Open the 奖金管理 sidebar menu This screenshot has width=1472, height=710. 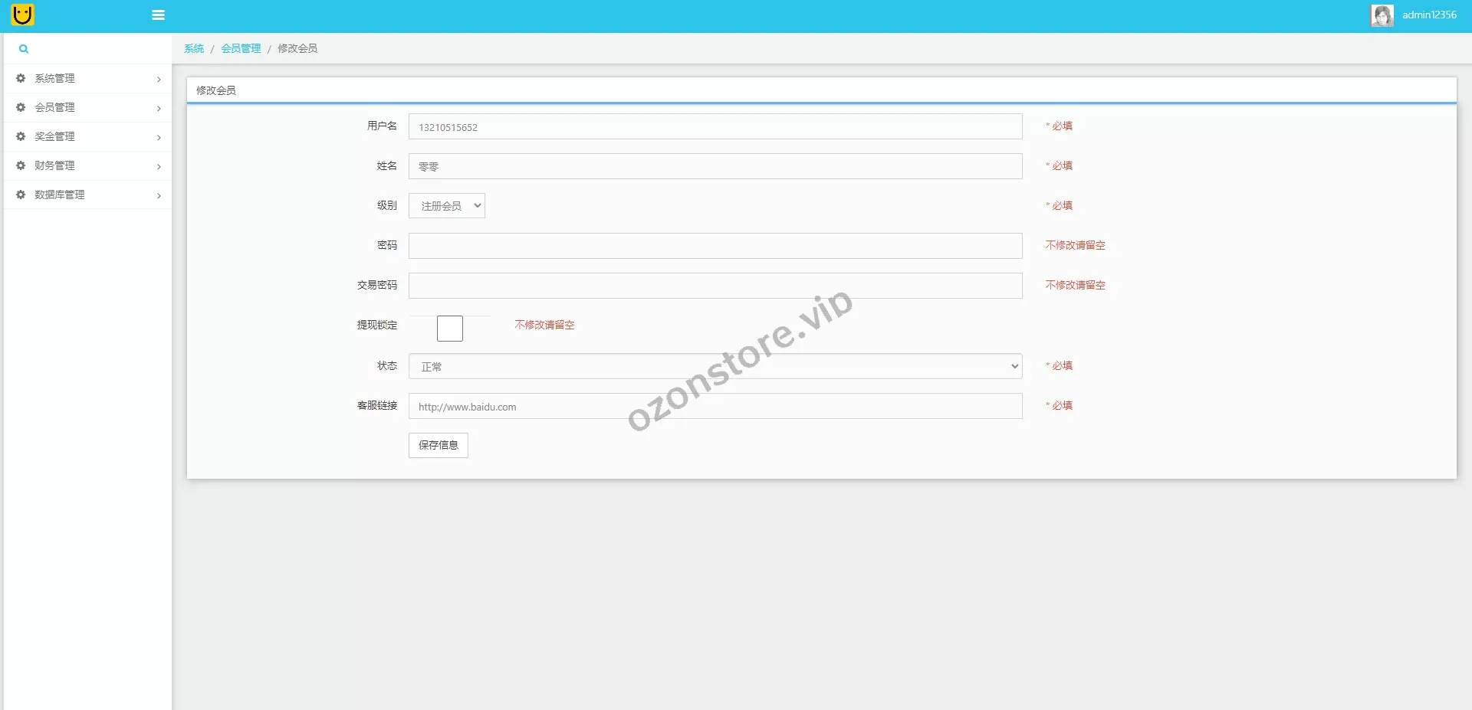pos(54,136)
